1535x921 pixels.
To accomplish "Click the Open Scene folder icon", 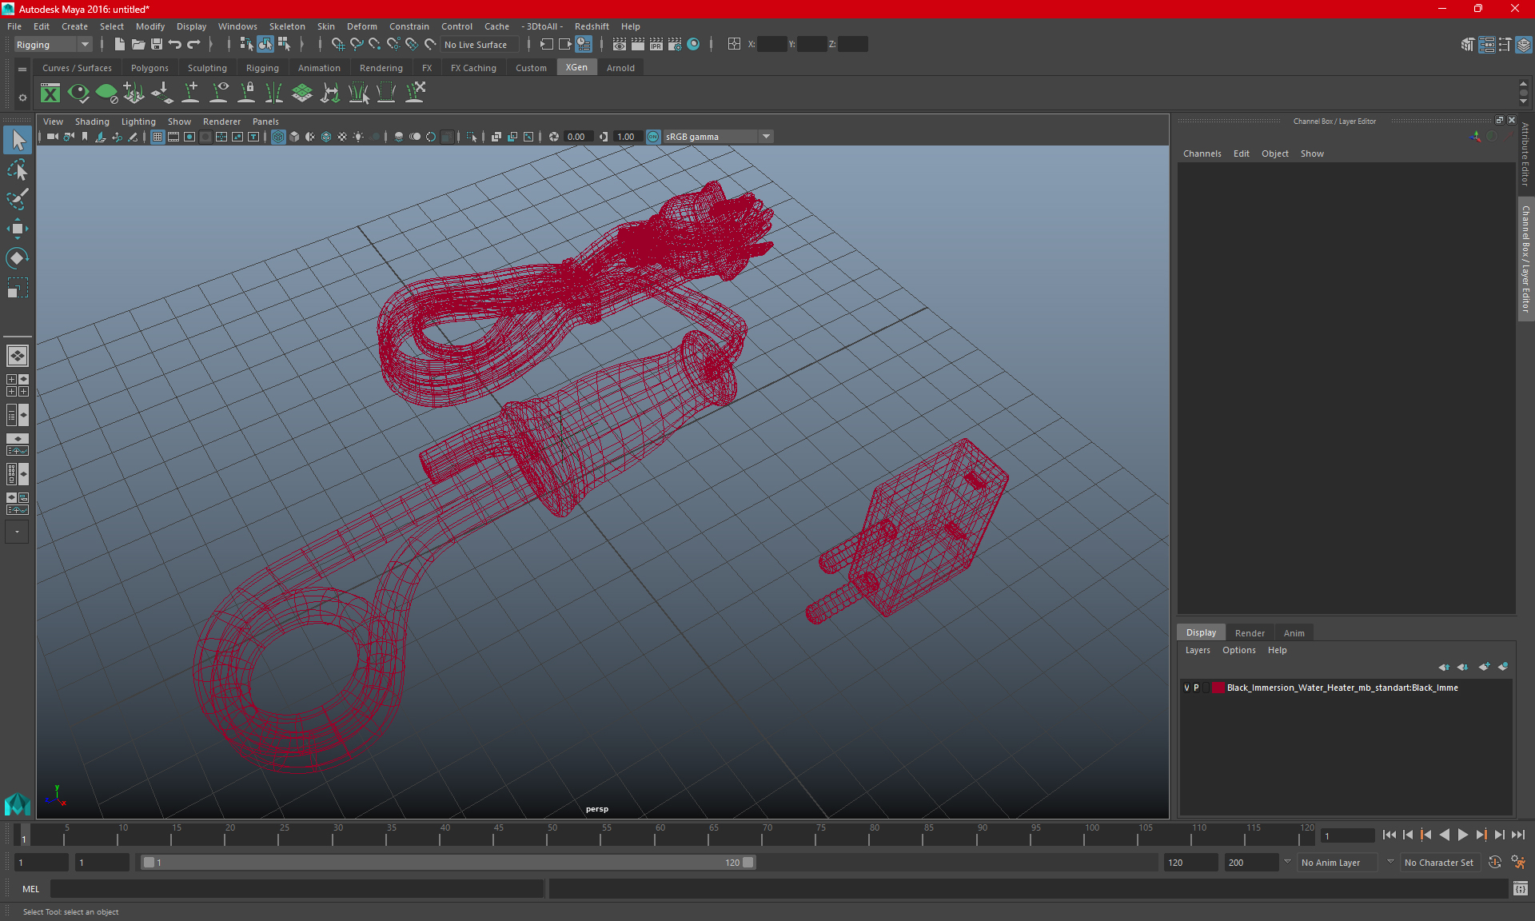I will (138, 45).
